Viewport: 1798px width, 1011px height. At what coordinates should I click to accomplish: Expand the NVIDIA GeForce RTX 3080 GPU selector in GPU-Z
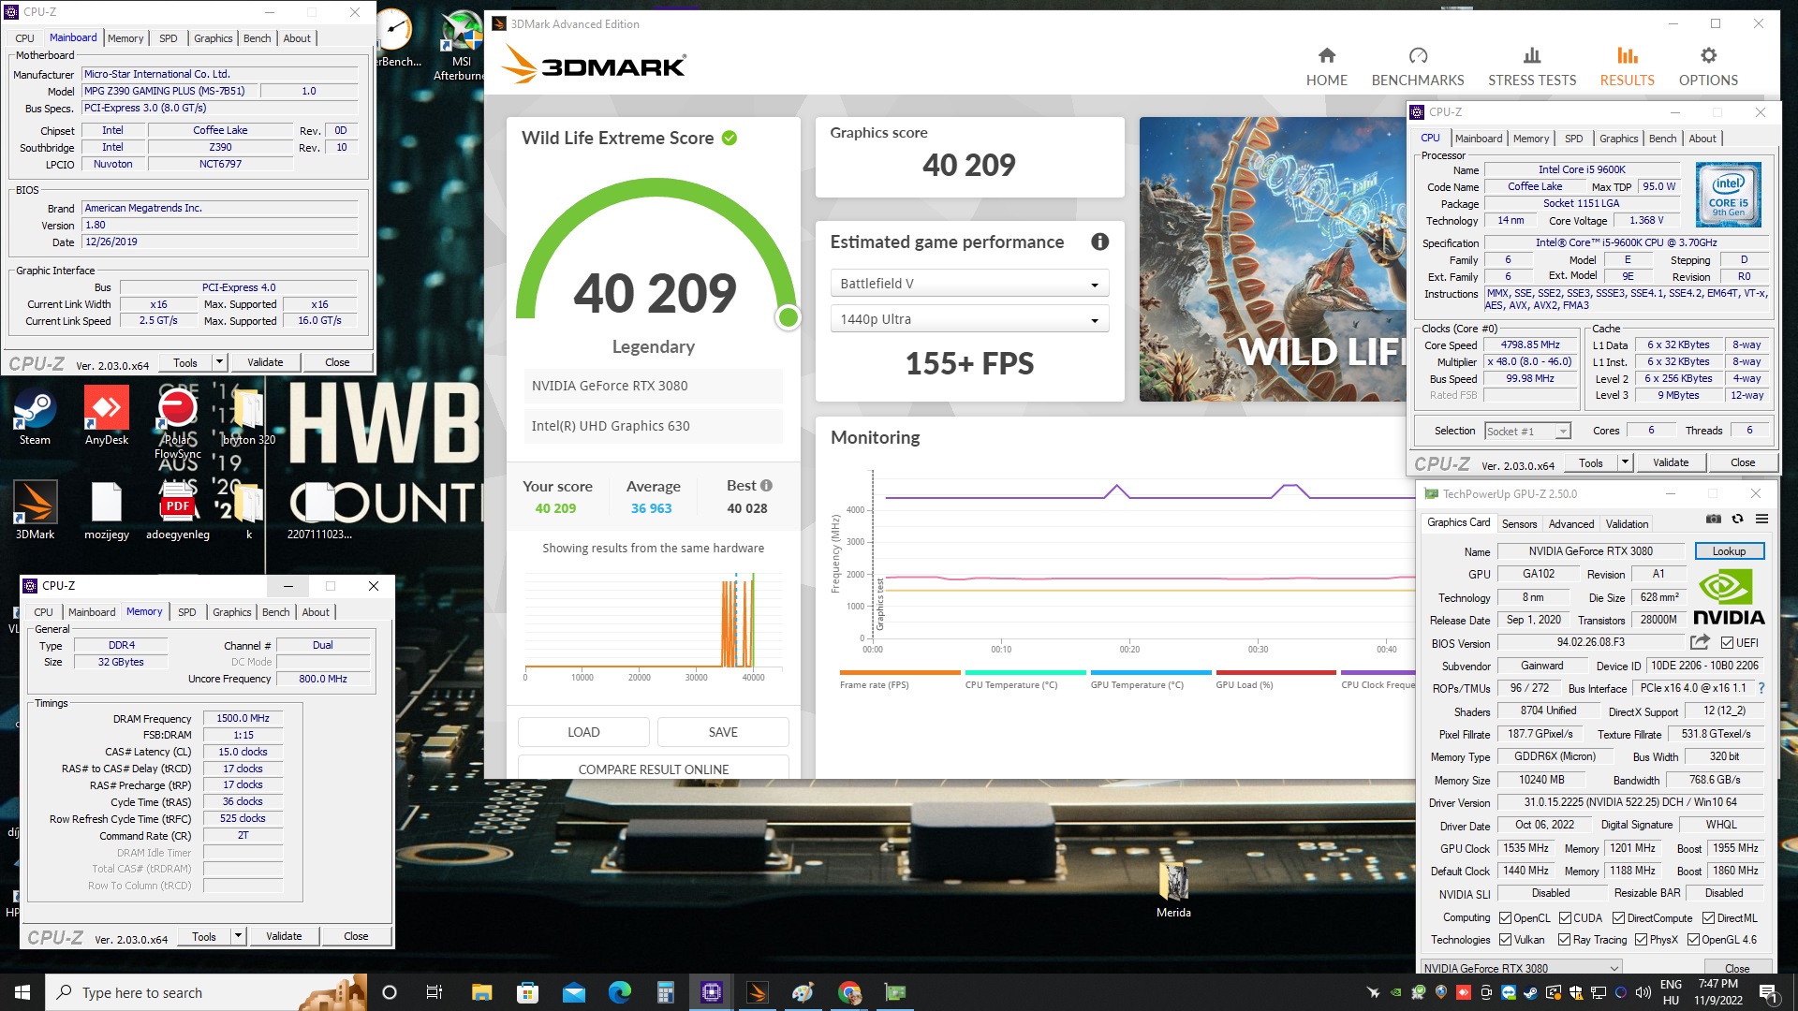1522,968
